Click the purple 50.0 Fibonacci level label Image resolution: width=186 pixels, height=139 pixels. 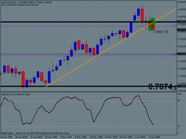click(174, 25)
